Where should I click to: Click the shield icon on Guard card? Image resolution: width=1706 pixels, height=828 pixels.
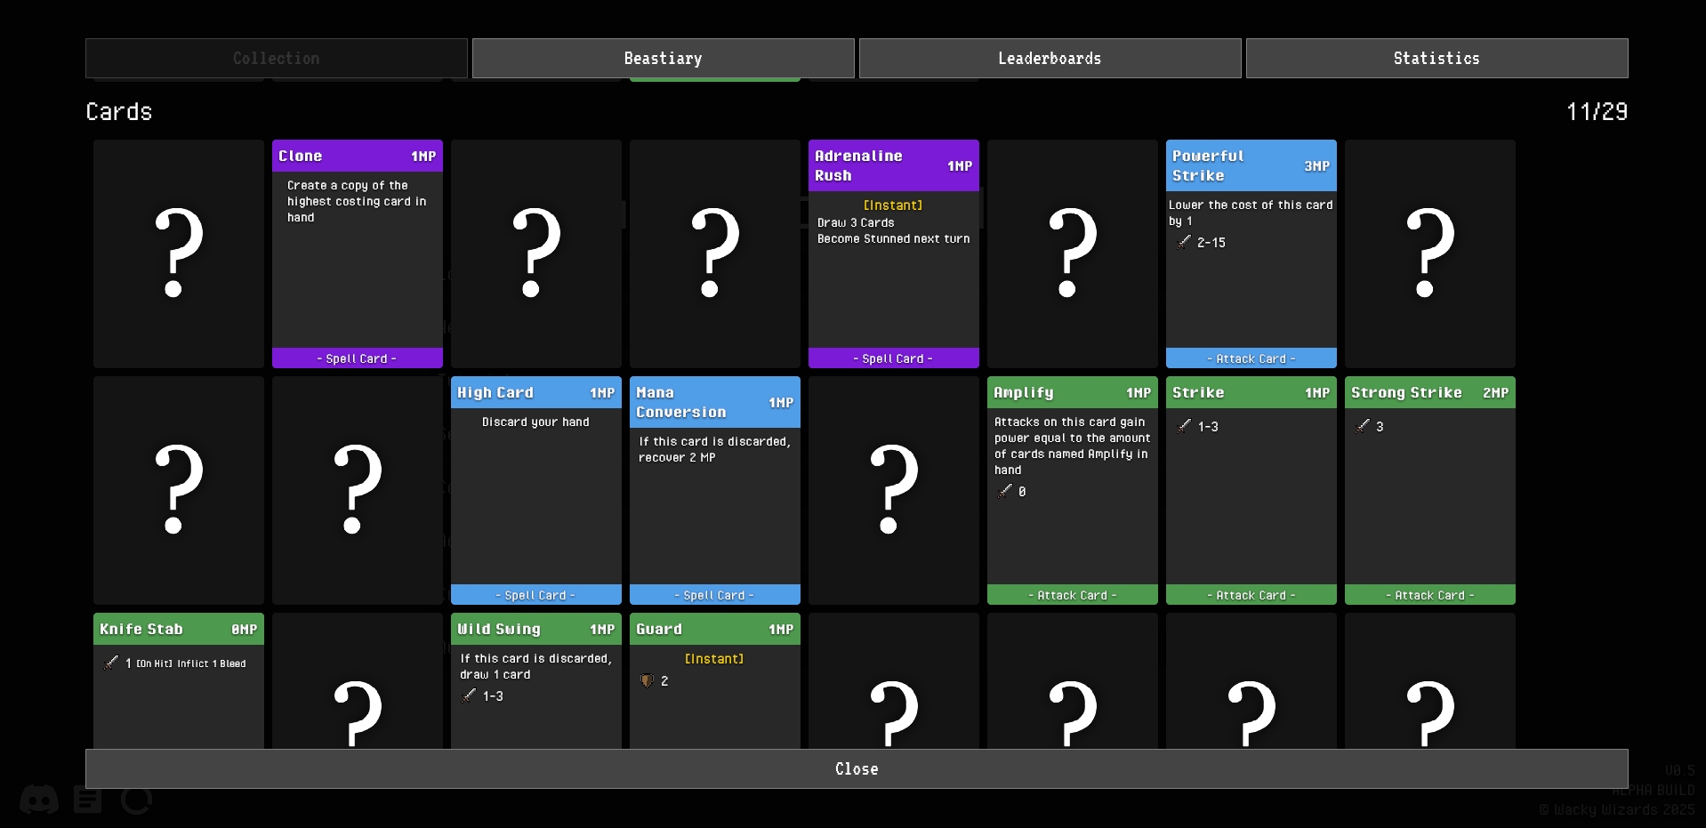click(x=648, y=680)
